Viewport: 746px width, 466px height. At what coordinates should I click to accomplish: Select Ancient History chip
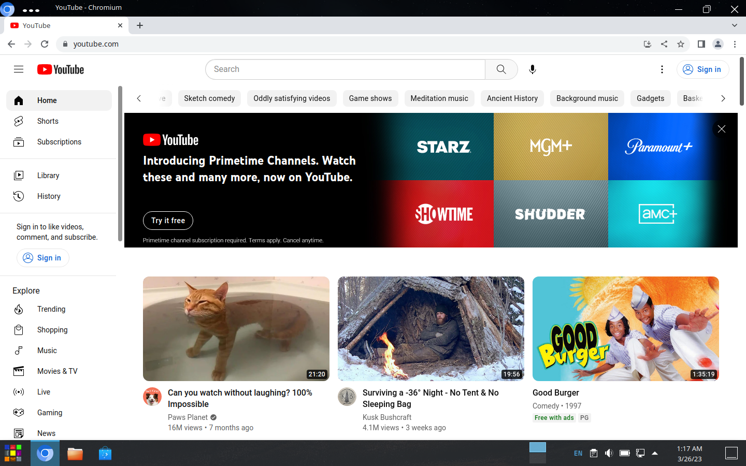point(512,98)
